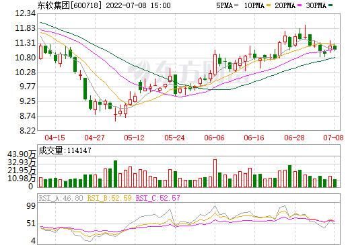Click the RSI_B:52.59 indicator label
Viewport: 350px width, 245px height.
(x=110, y=198)
